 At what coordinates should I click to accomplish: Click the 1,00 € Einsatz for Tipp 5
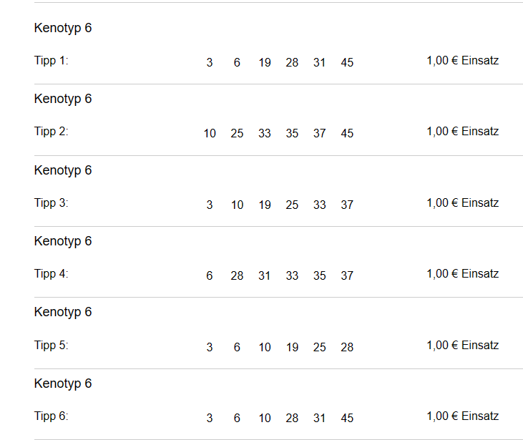pyautogui.click(x=463, y=346)
